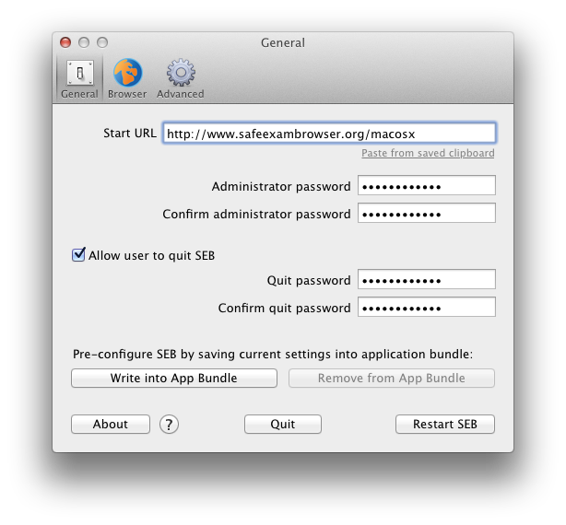Close the General preferences window
Image resolution: width=566 pixels, height=525 pixels.
[x=65, y=42]
